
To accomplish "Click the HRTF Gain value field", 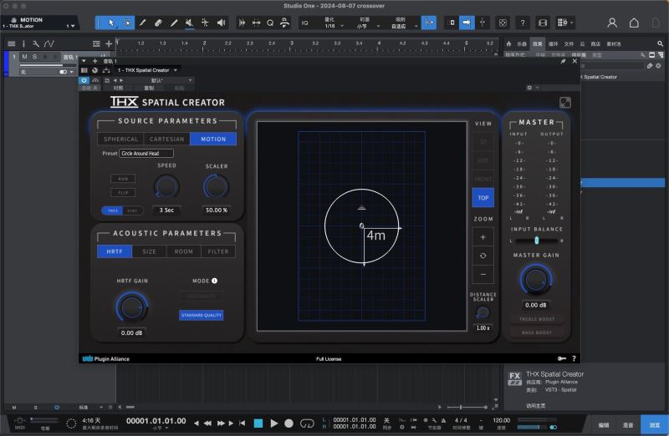I will pos(131,333).
